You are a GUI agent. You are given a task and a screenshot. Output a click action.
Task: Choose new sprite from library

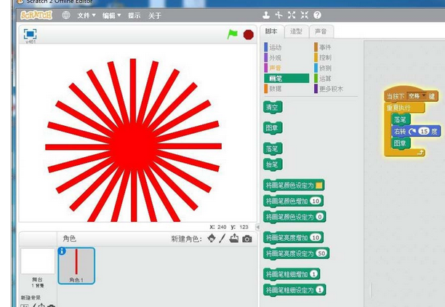pos(212,239)
